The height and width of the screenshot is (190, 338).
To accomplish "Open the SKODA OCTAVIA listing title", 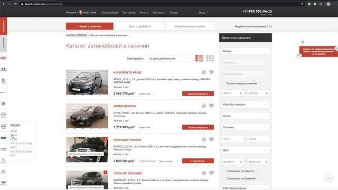I will (125, 106).
